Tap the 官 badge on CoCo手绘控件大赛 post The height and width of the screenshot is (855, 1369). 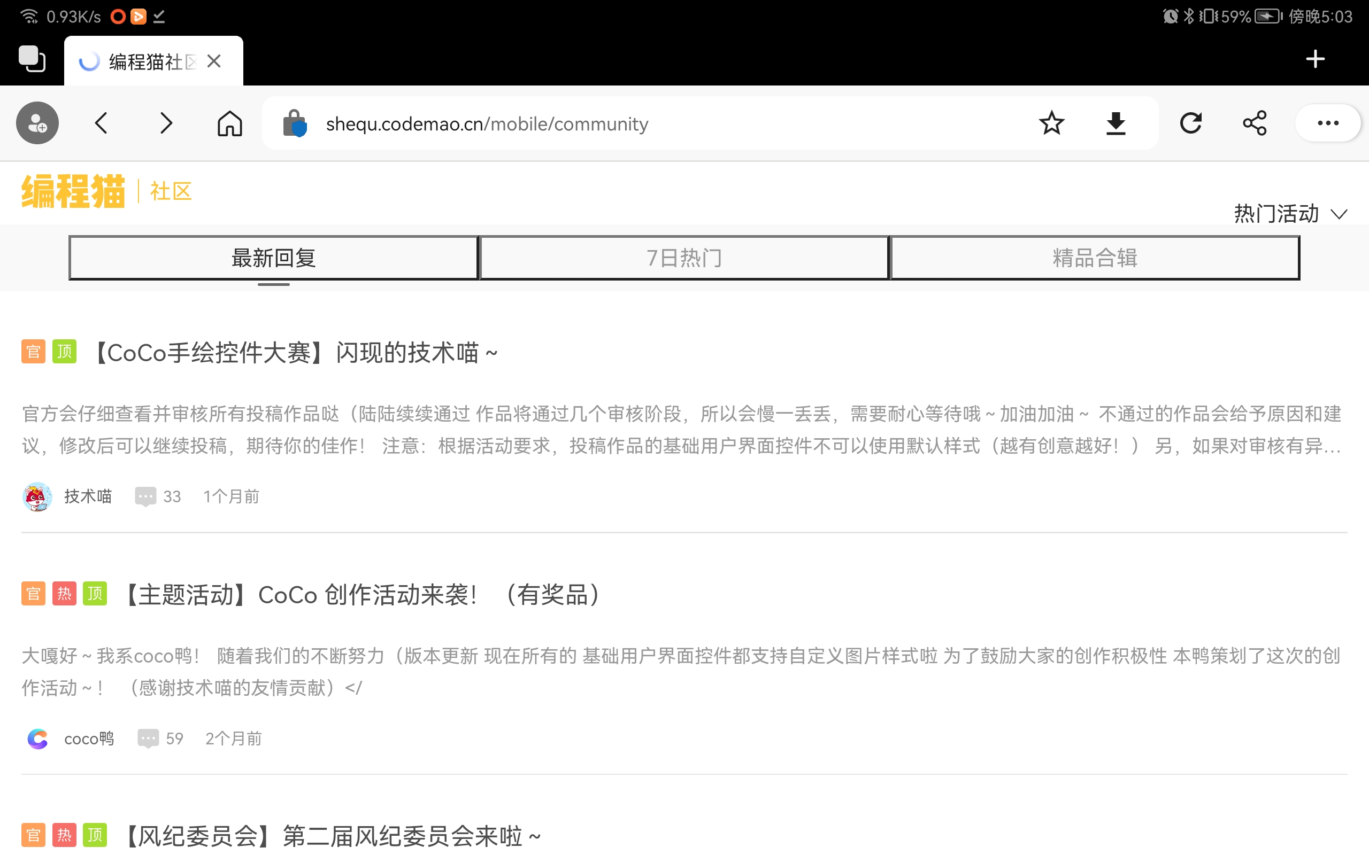33,352
